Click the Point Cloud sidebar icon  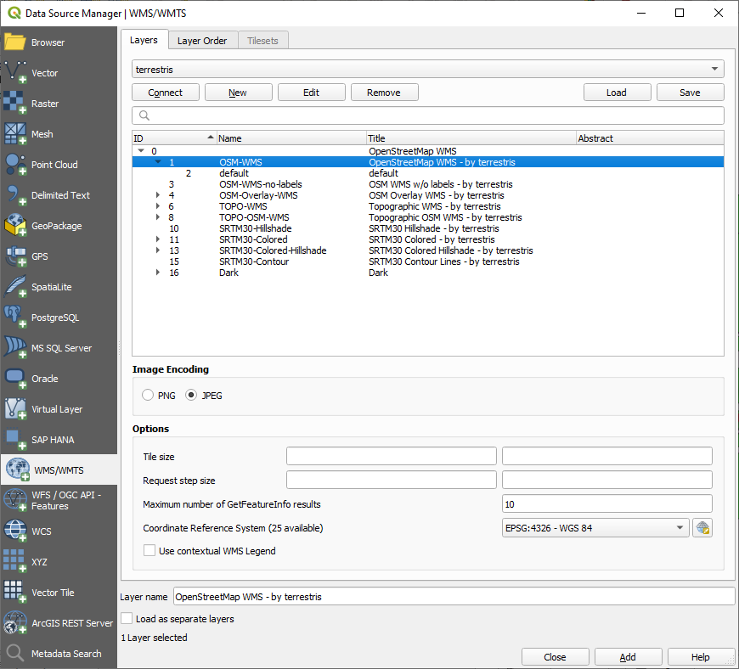click(16, 165)
